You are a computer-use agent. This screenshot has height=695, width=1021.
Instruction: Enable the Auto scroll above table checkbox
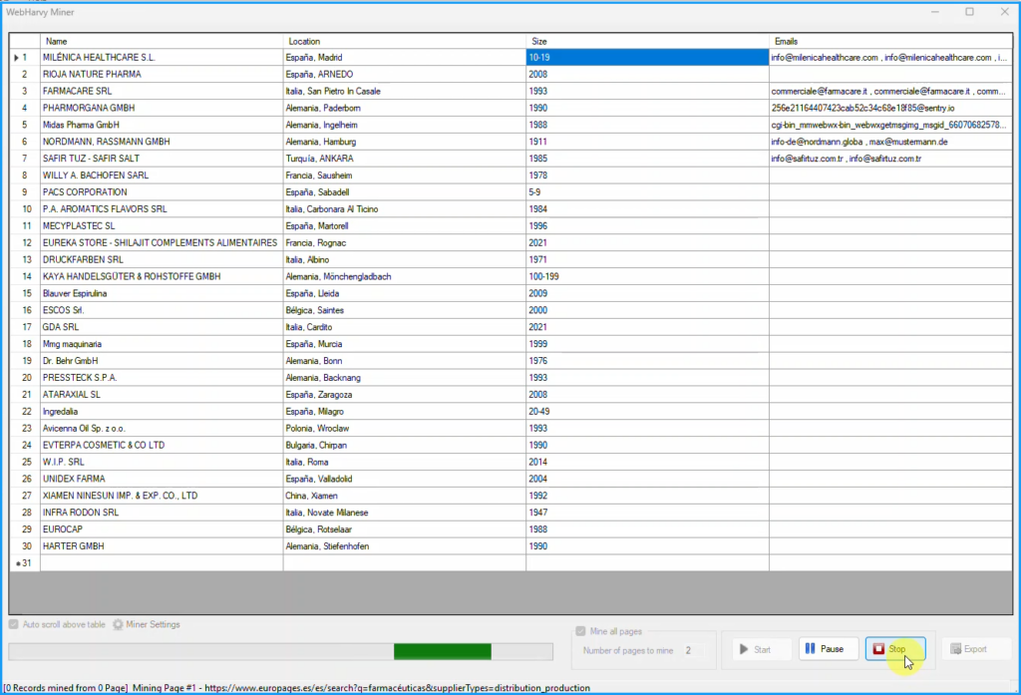point(14,625)
